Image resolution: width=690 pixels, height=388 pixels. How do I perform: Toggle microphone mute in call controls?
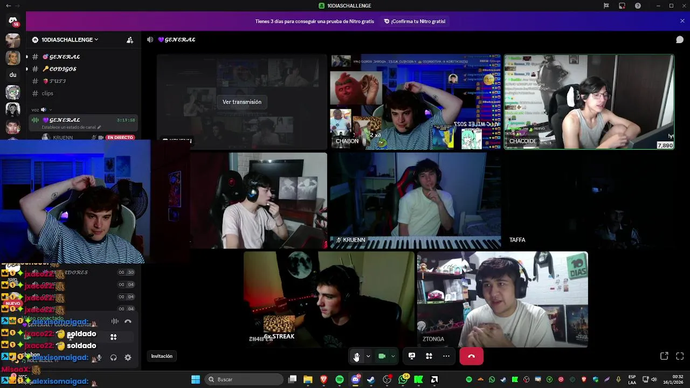point(356,356)
